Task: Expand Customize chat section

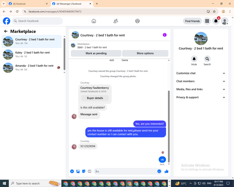Action: (201, 73)
